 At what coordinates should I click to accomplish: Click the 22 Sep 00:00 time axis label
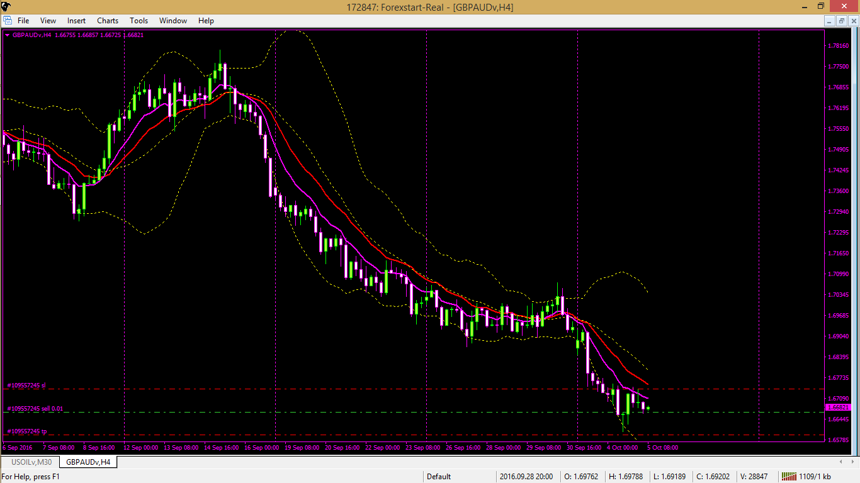(383, 448)
